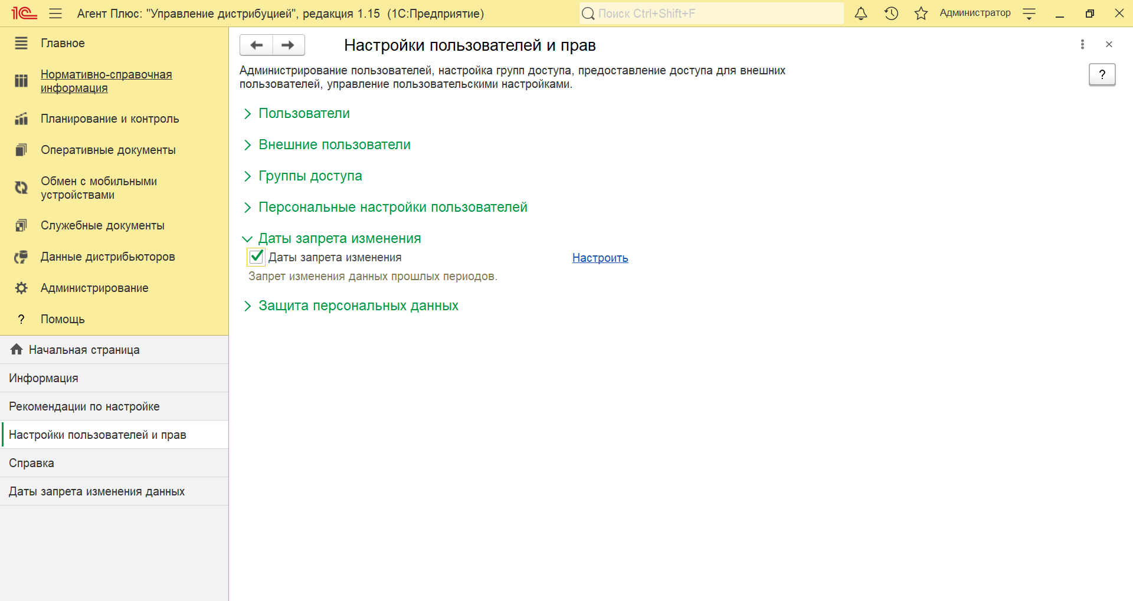1133x601 pixels.
Task: Click the Планирование и контроль chart icon
Action: tap(21, 119)
